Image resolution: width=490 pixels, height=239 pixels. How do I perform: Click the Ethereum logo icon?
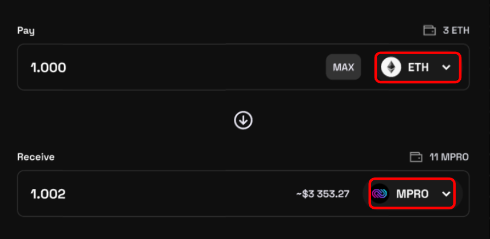(x=391, y=67)
